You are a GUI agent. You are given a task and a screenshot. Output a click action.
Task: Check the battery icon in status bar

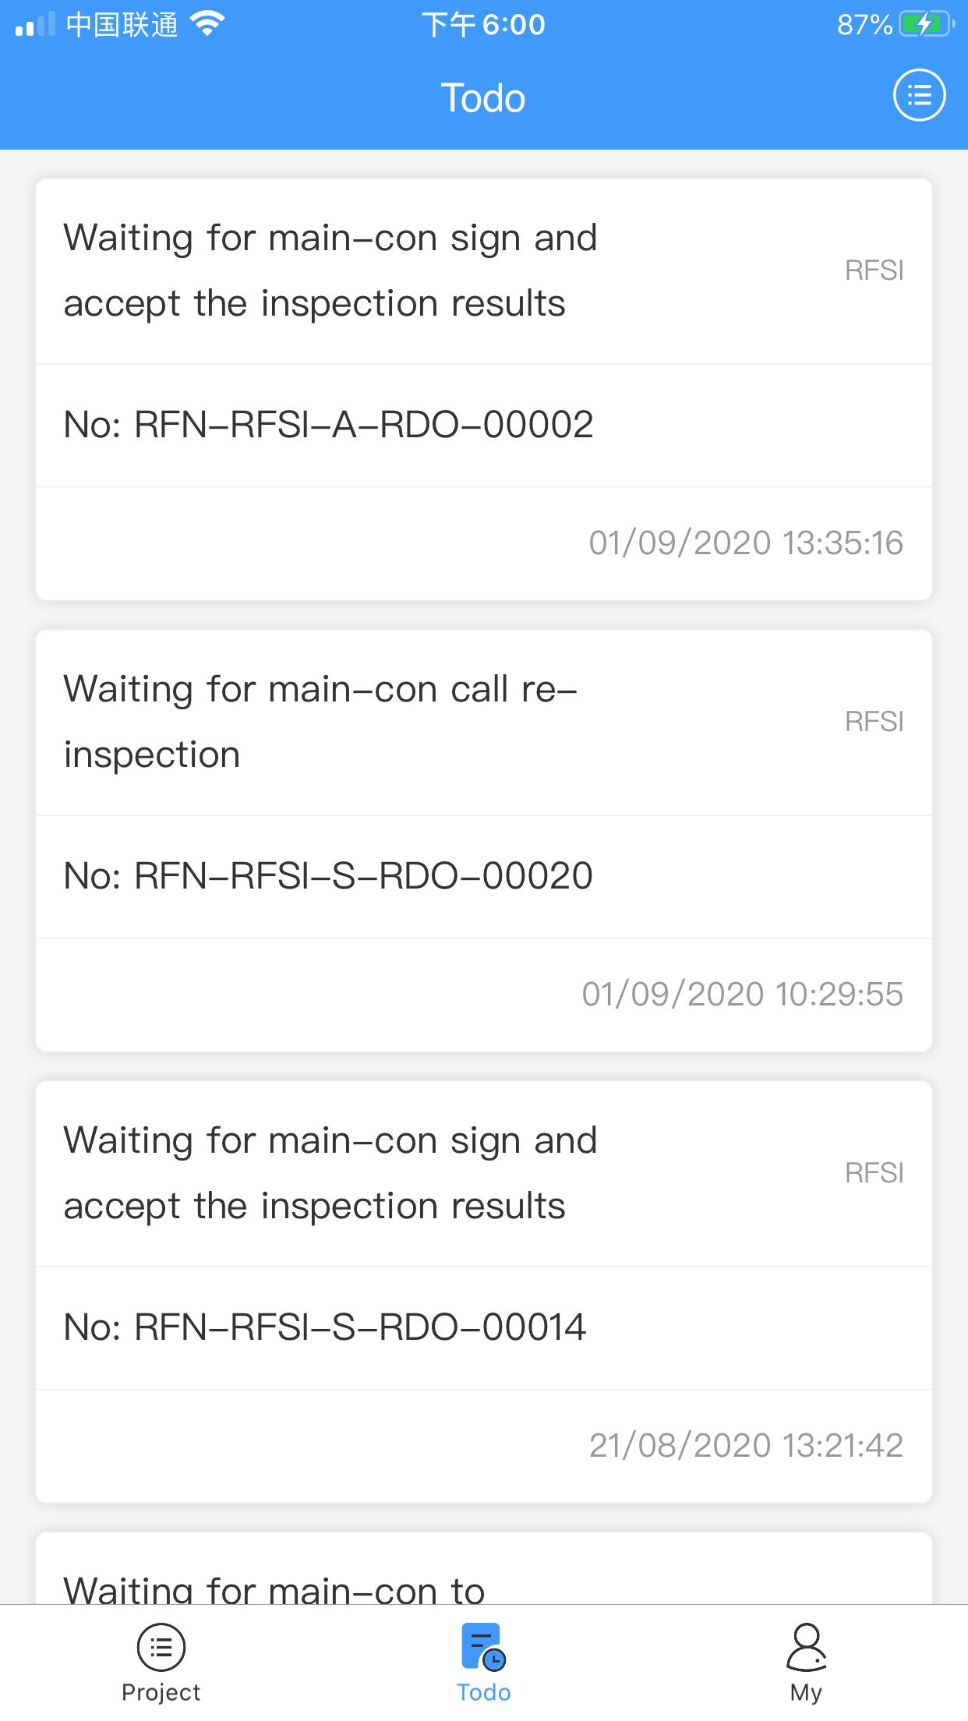coord(927,25)
